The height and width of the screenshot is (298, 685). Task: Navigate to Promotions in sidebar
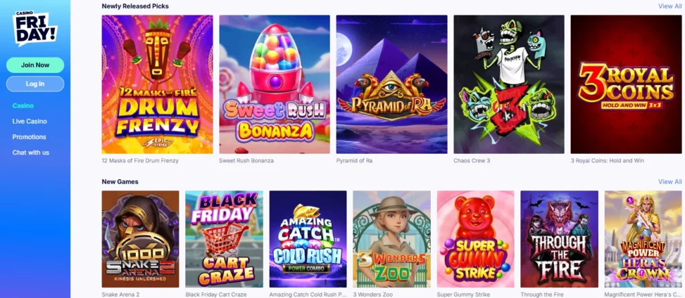coord(29,137)
